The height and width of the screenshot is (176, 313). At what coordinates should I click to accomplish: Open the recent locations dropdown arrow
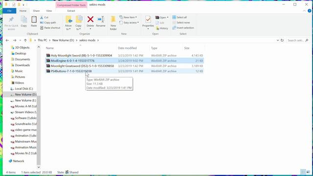(20, 40)
